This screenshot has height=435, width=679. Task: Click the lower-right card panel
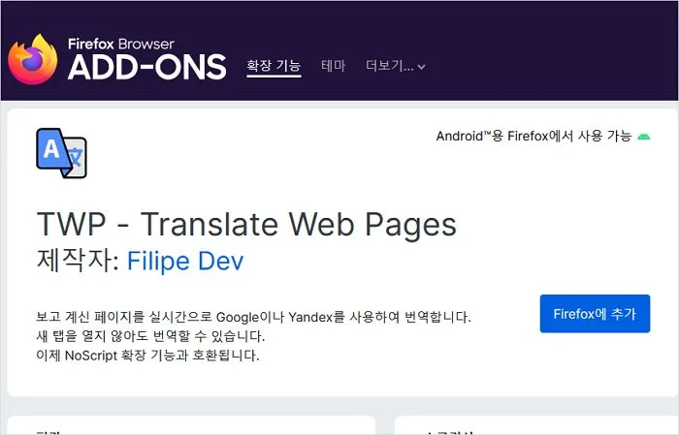click(x=534, y=426)
